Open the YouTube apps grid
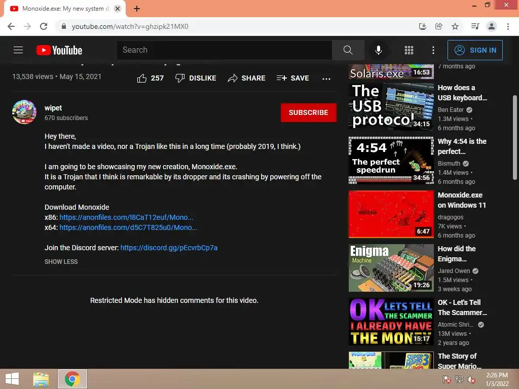The width and height of the screenshot is (519, 389). click(409, 50)
